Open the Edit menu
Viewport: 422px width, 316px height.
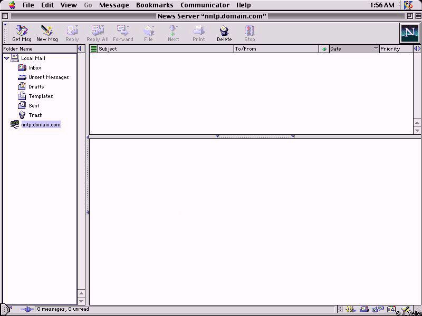pos(47,5)
